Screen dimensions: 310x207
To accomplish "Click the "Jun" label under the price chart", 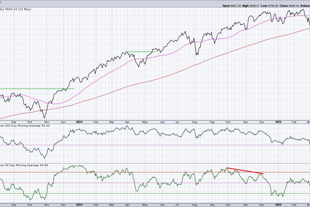I will click(162, 122).
